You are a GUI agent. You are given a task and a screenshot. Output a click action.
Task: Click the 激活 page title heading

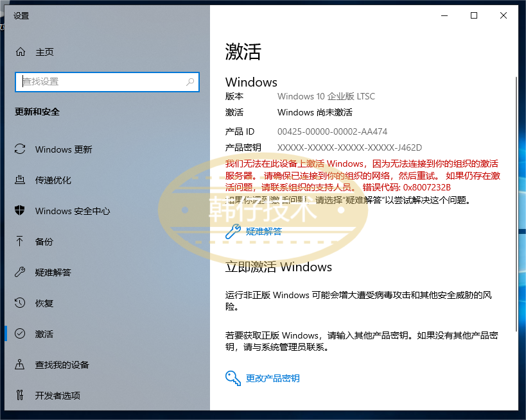click(243, 52)
